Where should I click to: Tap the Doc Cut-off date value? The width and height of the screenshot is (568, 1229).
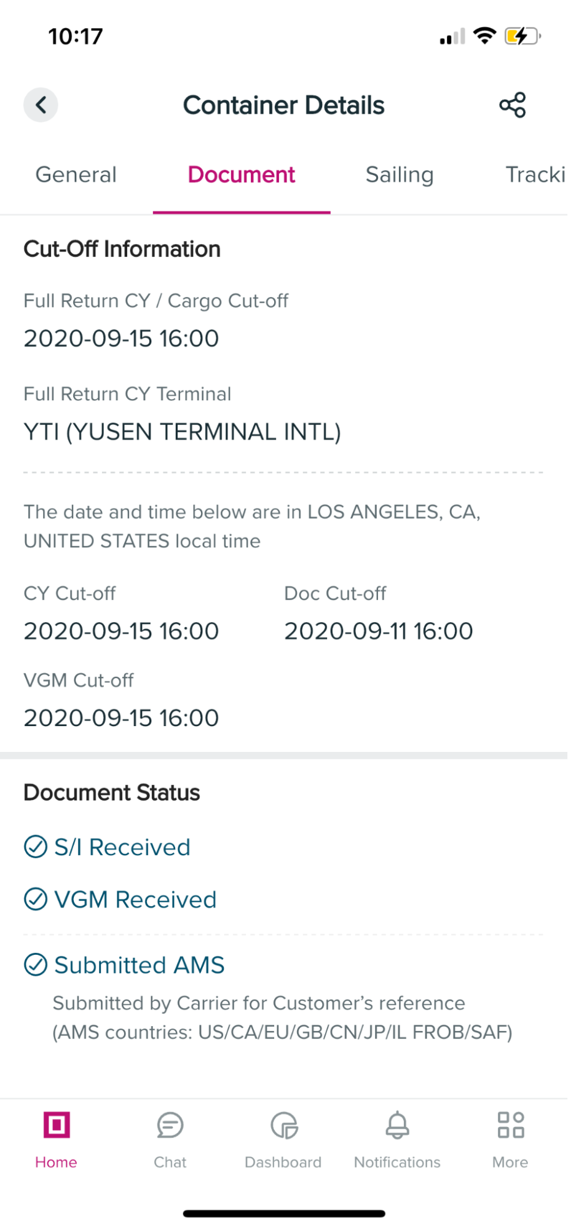378,631
